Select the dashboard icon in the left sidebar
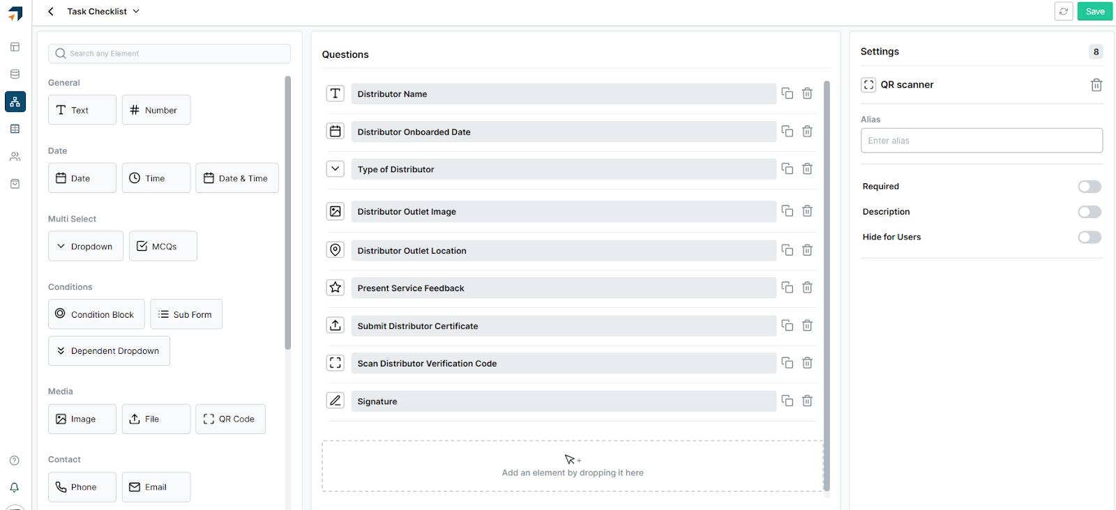The width and height of the screenshot is (1116, 510). point(15,47)
